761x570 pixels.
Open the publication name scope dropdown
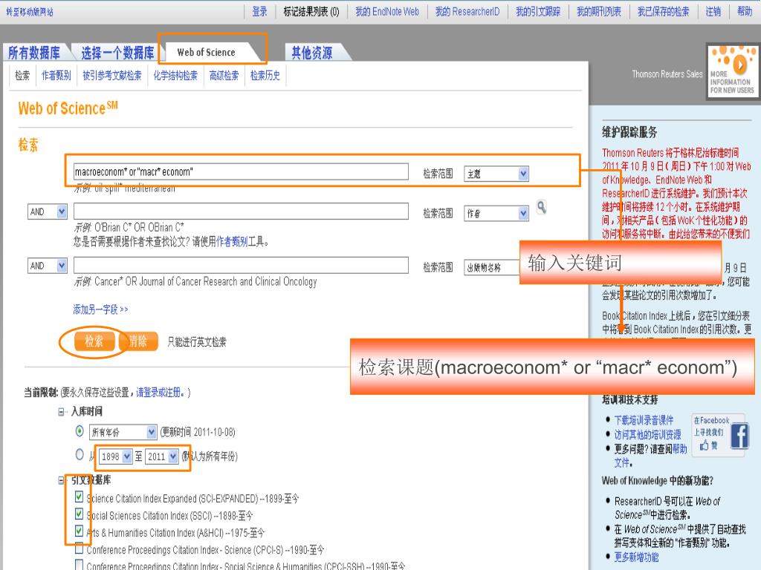point(492,267)
